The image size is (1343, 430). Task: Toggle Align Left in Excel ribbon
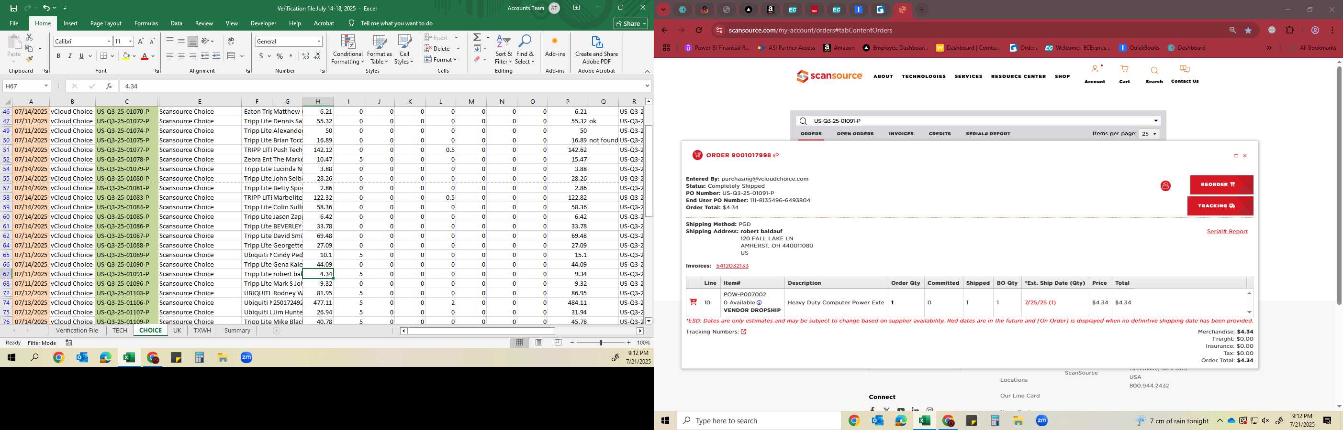(170, 56)
